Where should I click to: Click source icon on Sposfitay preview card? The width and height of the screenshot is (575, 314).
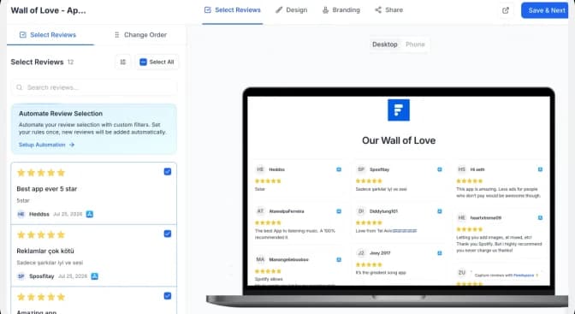coord(439,169)
